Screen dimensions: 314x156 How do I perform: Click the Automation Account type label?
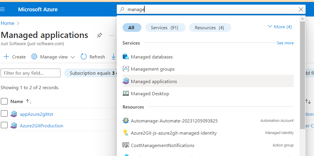(277, 120)
